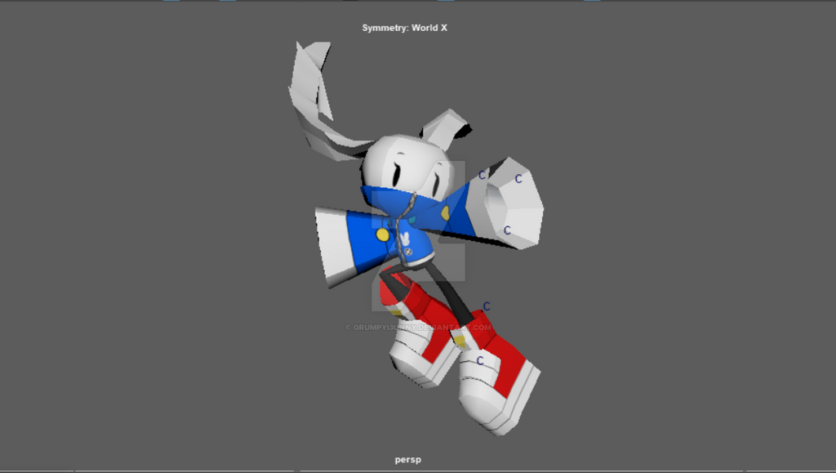Viewport: 836px width, 473px height.
Task: Select the C handle at the bottom of the raised hand
Action: click(x=507, y=230)
